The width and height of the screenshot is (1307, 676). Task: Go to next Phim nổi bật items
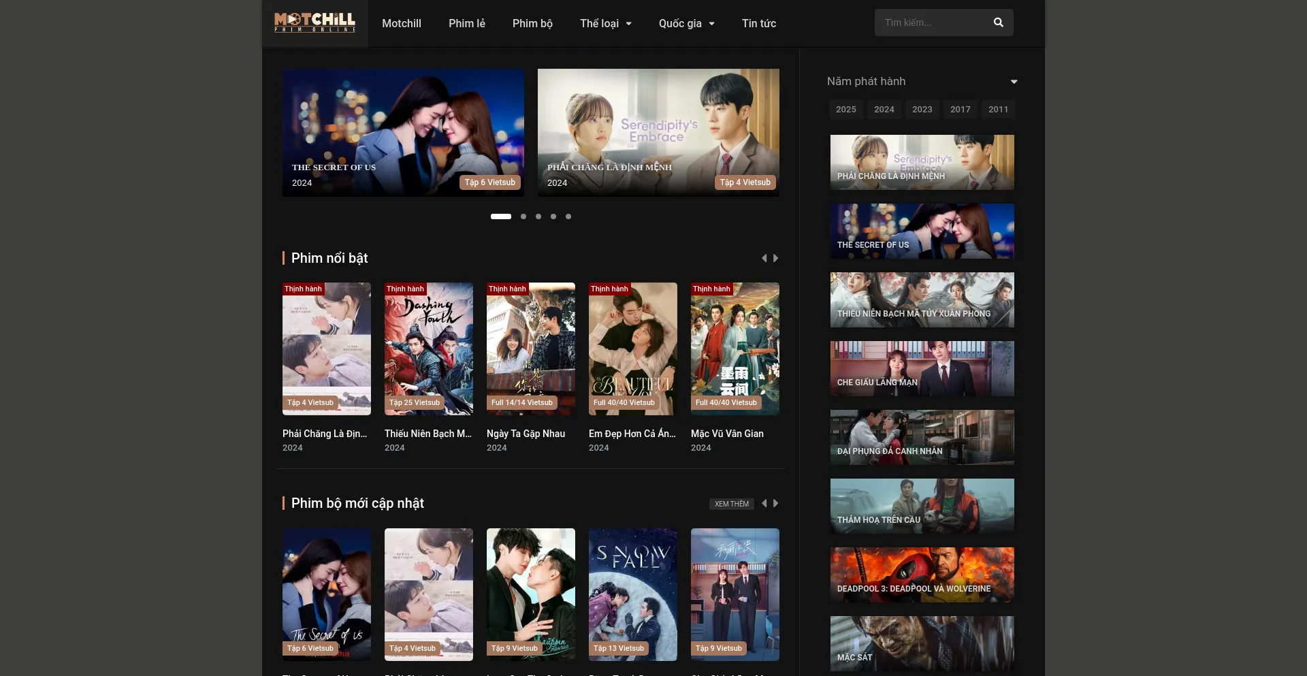pyautogui.click(x=775, y=258)
